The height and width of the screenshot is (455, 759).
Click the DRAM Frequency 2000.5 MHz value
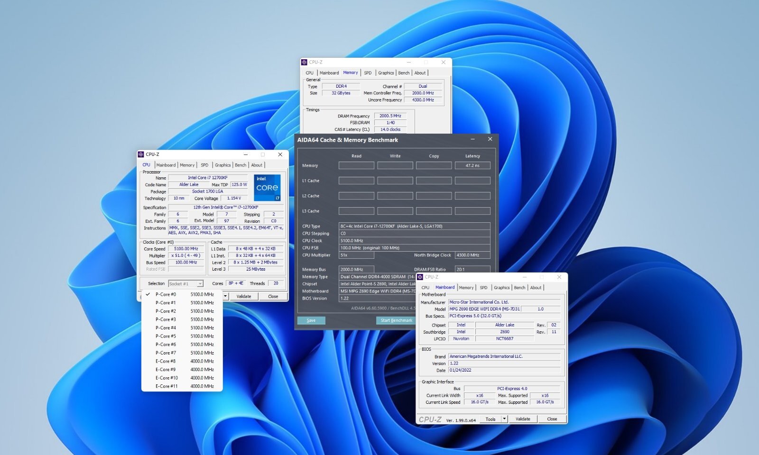(x=390, y=116)
